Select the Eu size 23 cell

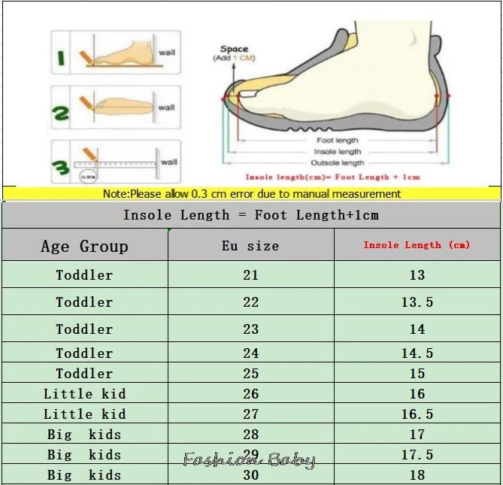(x=251, y=329)
